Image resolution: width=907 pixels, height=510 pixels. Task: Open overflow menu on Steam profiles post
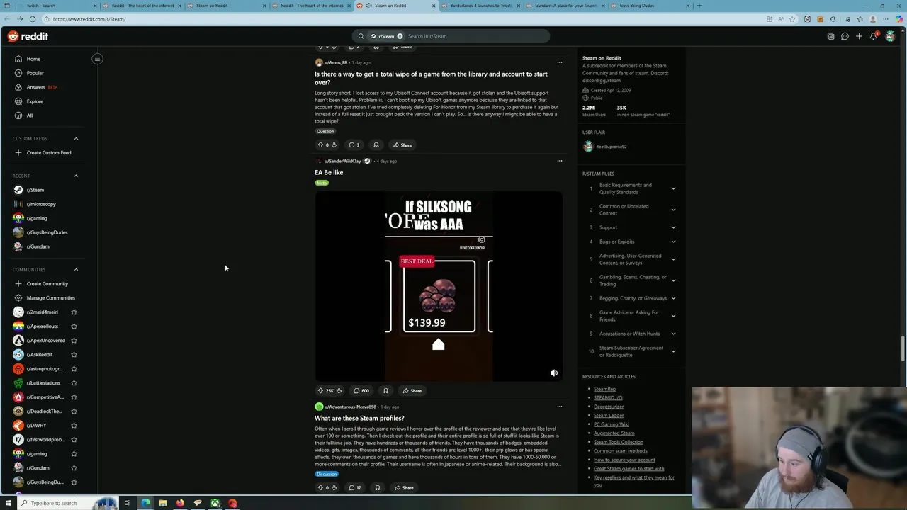[x=559, y=407]
